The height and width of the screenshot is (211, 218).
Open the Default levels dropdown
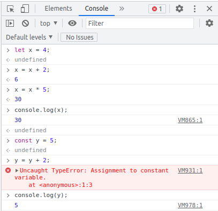point(29,37)
